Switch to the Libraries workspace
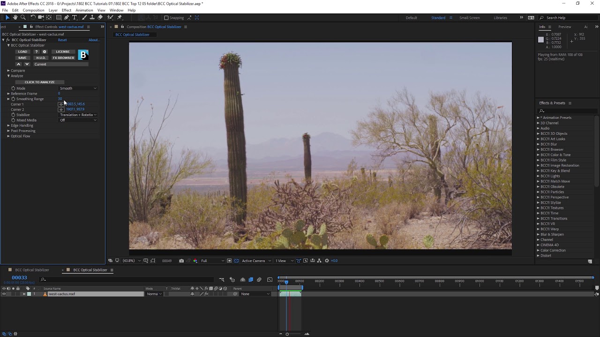Viewport: 600px width, 337px height. [x=500, y=18]
